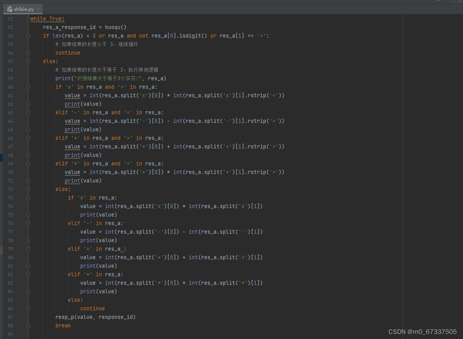This screenshot has height=339, width=463.
Task: Collapse the elif '+' branch at line 79
Action: point(28,249)
